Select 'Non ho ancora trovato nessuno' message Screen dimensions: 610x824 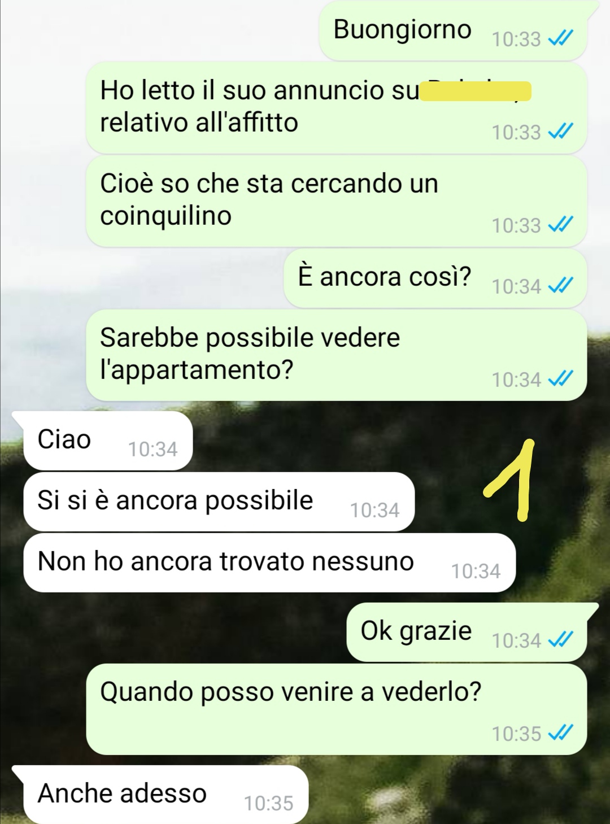coord(269,563)
